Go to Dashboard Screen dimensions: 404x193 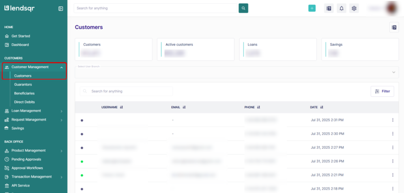pyautogui.click(x=20, y=45)
